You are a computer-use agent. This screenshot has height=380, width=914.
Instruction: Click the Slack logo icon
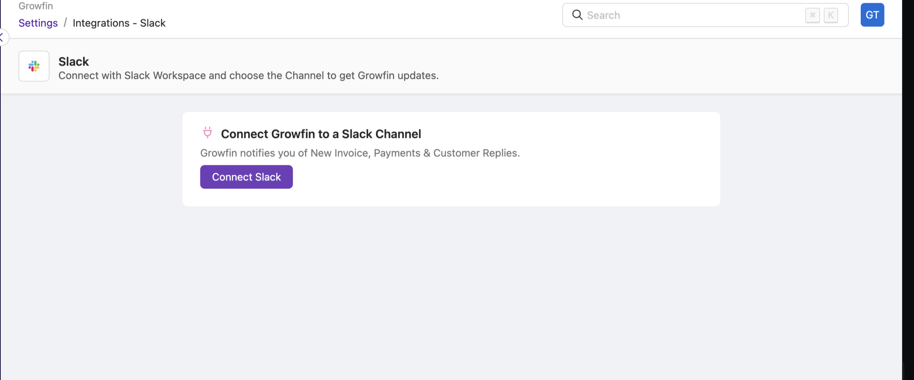coord(34,66)
